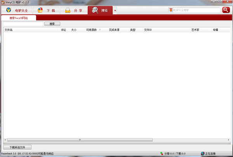Click the red magnifier search button

coord(226,10)
